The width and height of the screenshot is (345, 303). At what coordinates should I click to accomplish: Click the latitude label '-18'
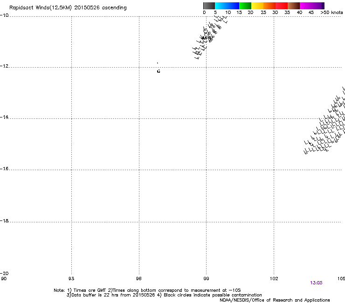tap(4, 220)
